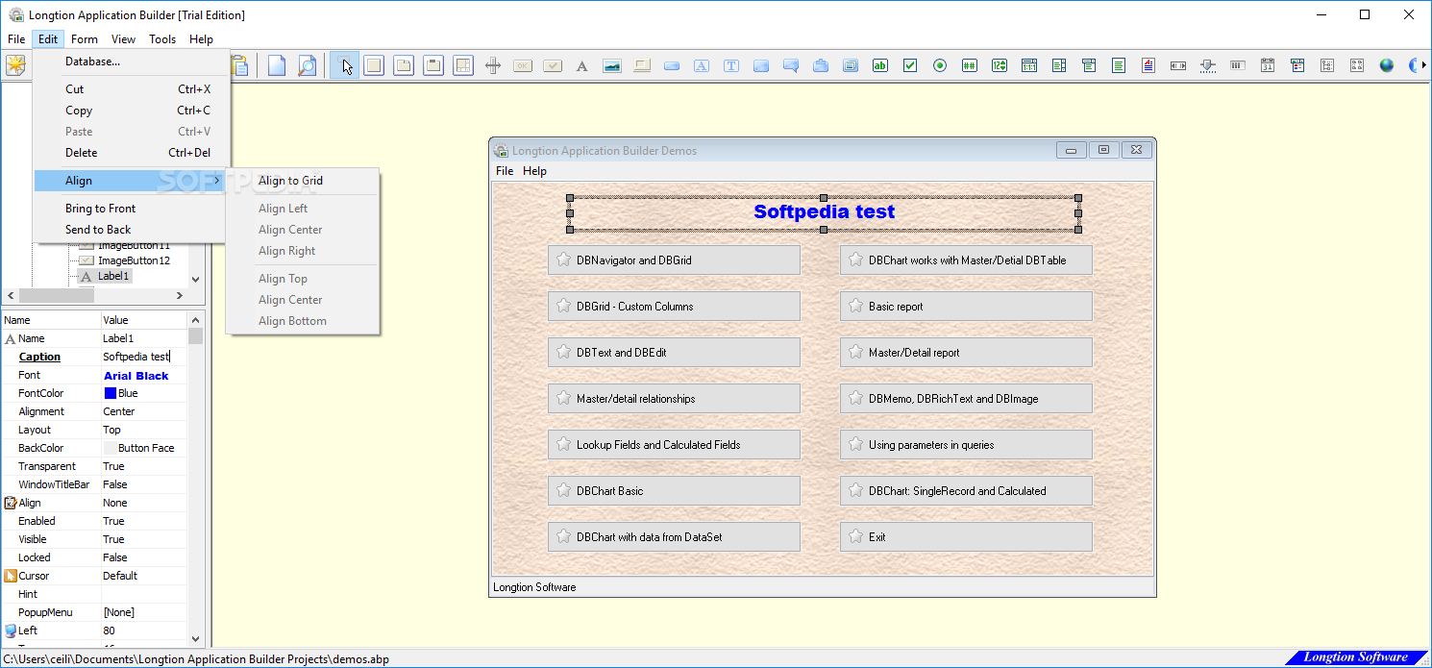Click the 'Master/Detail report' button
Screen dimensions: 1432x668
966,353
